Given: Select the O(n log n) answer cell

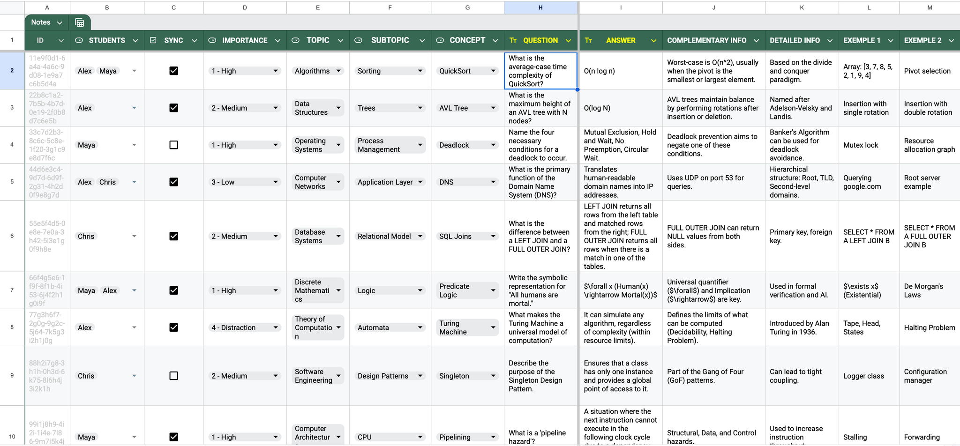Looking at the screenshot, I should (x=620, y=71).
